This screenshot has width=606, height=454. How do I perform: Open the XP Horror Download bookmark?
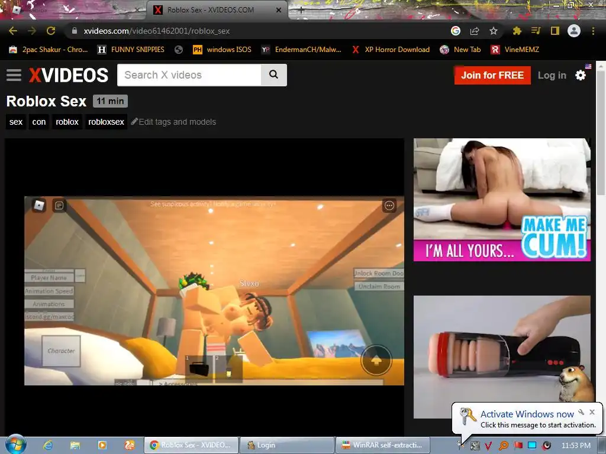coord(391,50)
